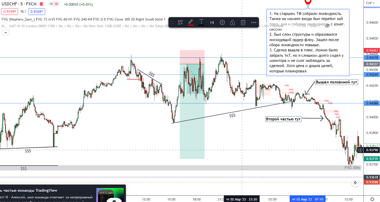The width and height of the screenshot is (380, 202).
Task: Click the gray 0.94337 price label
Action: pyautogui.click(x=372, y=64)
